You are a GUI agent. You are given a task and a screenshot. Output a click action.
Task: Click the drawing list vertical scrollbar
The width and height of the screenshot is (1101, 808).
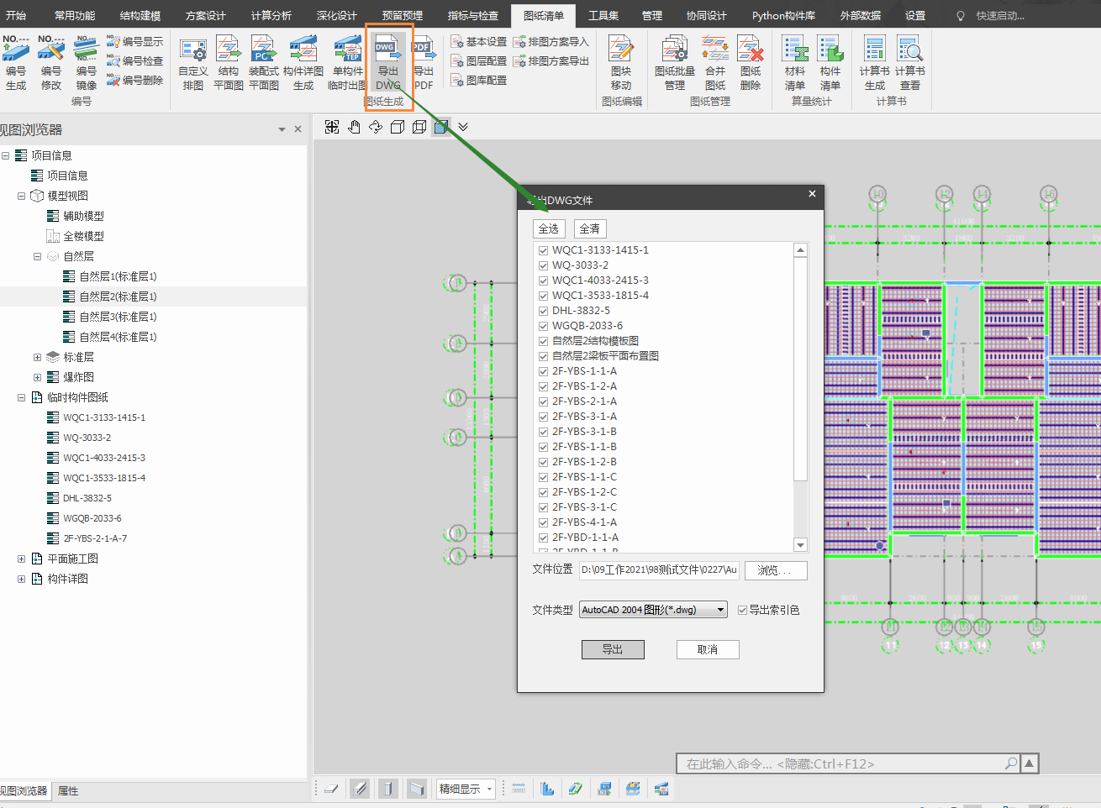point(800,370)
